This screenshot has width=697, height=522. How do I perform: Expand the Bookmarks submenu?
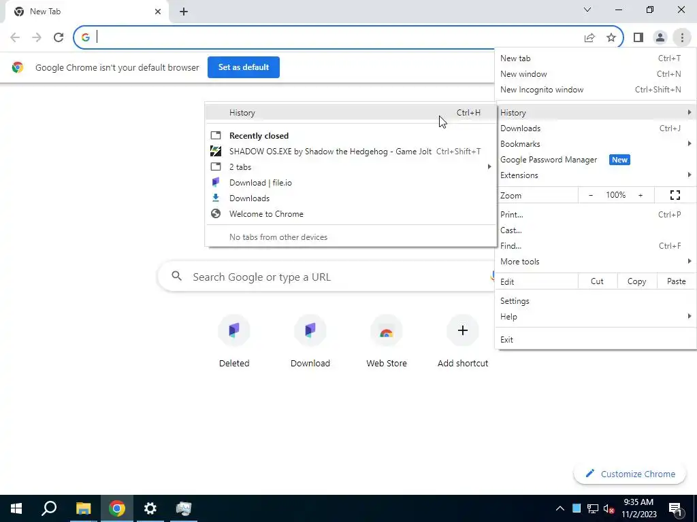[x=595, y=144]
